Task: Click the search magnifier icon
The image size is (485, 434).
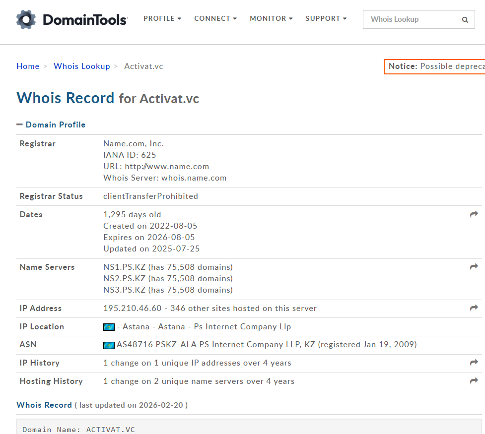Action: coord(465,20)
